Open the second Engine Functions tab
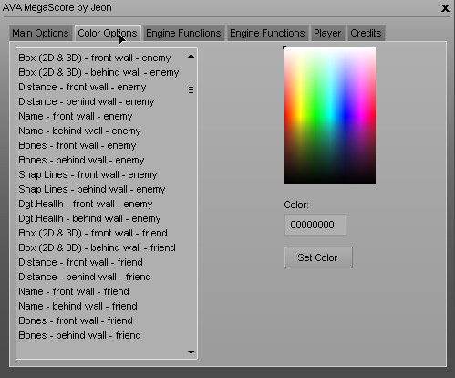Viewport: 455px width, 378px height. (267, 33)
